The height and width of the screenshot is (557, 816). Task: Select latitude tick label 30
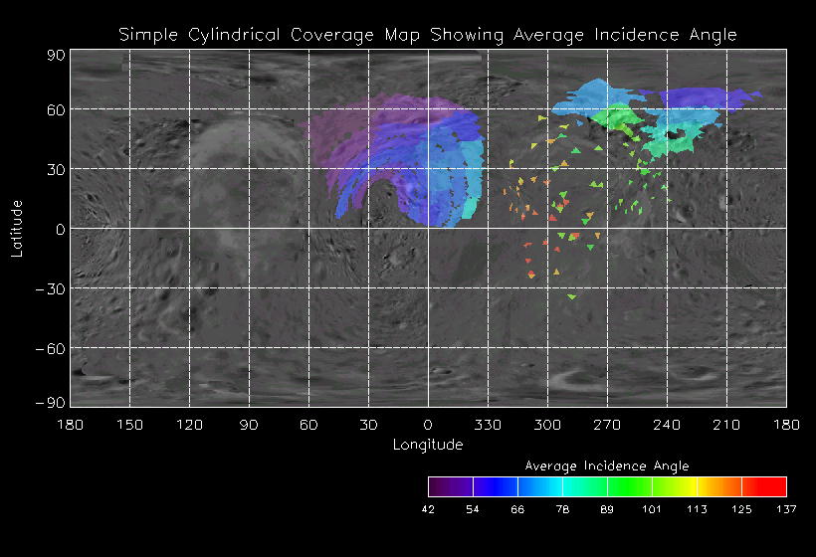coord(56,169)
